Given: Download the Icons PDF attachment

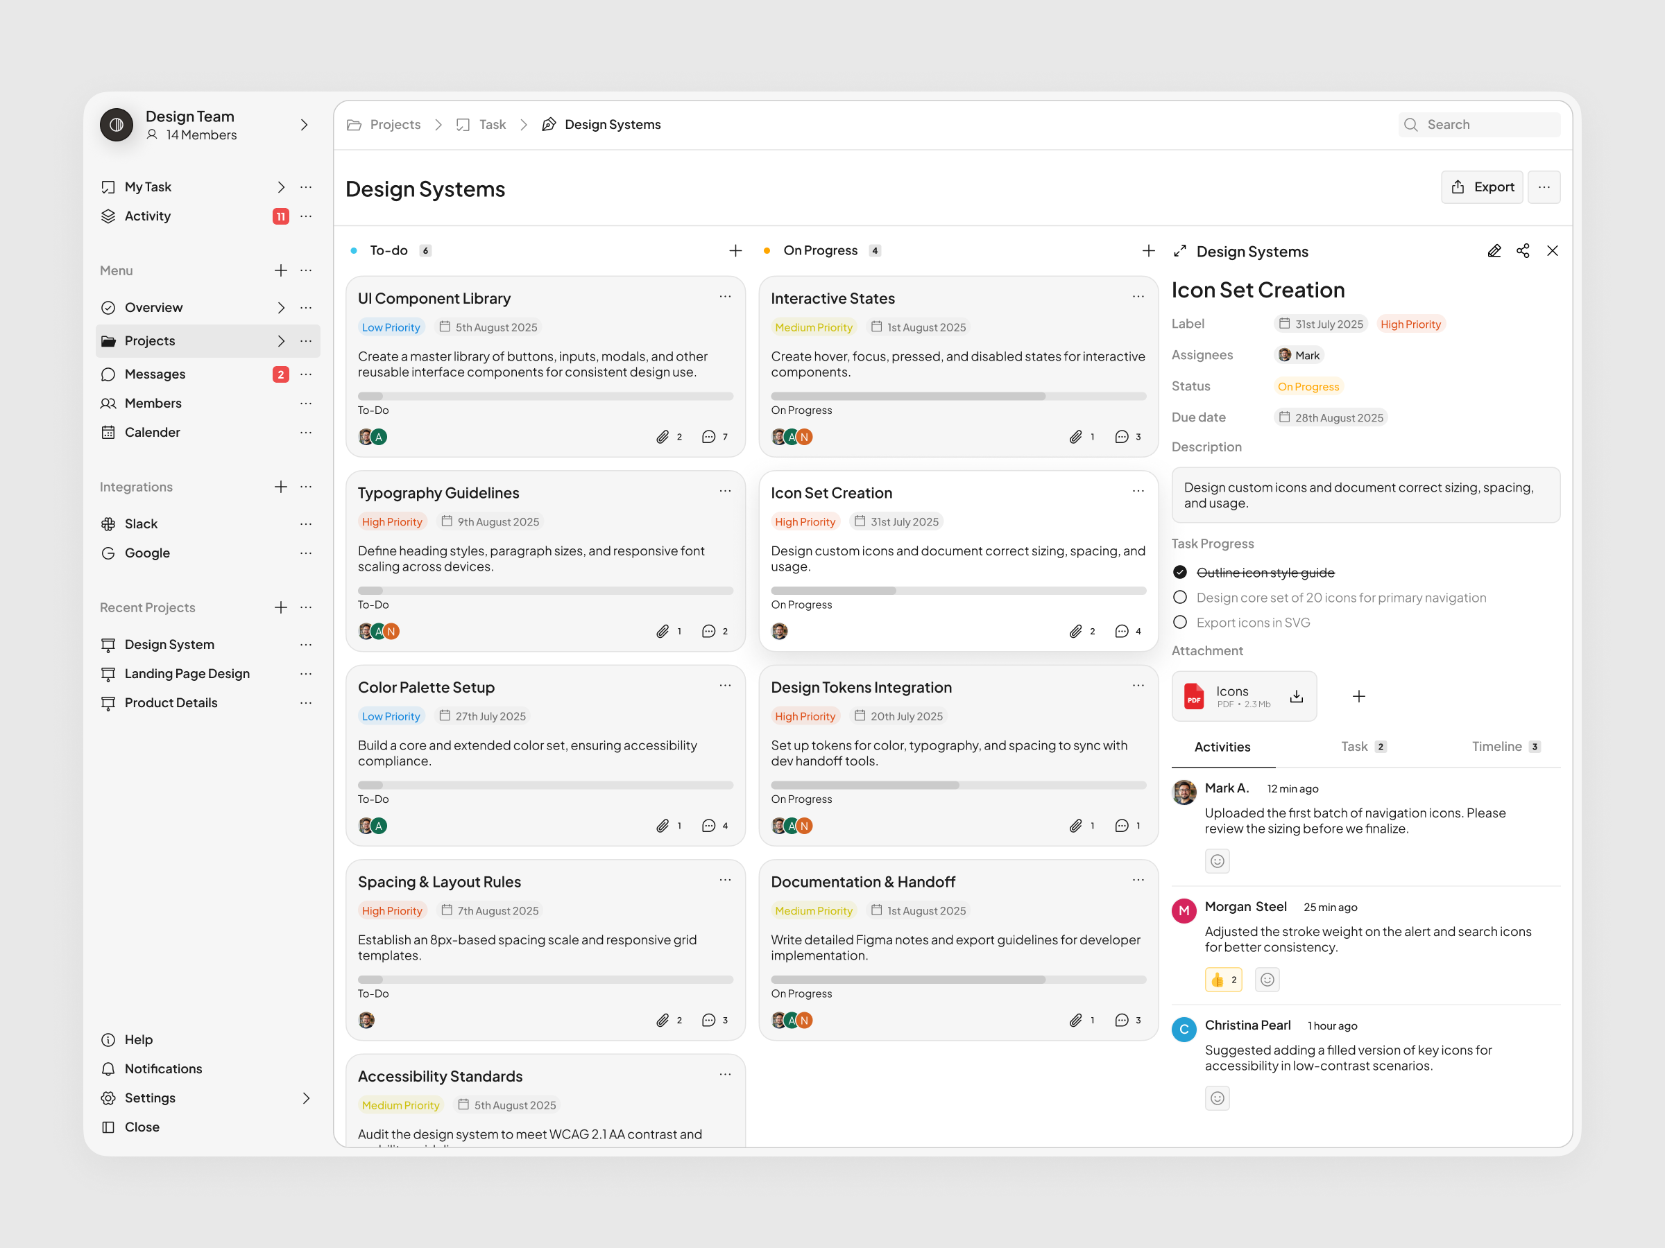Looking at the screenshot, I should [1296, 696].
